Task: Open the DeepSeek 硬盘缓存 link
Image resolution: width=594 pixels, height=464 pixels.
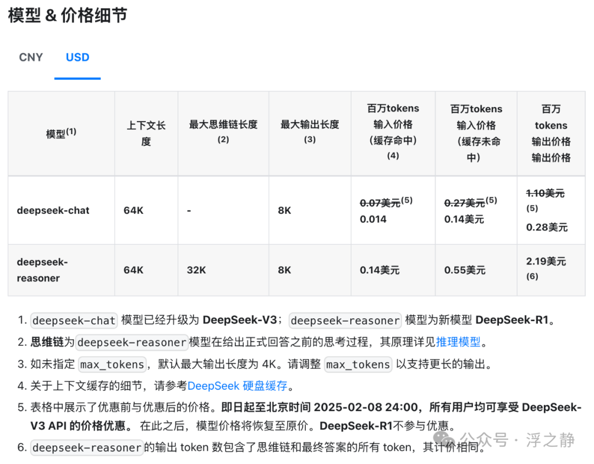Action: click(238, 385)
